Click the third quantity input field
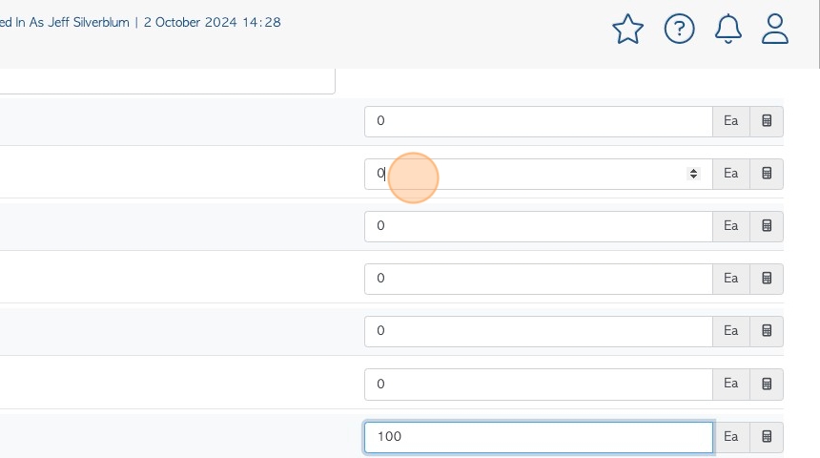The image size is (820, 458). pyautogui.click(x=539, y=225)
